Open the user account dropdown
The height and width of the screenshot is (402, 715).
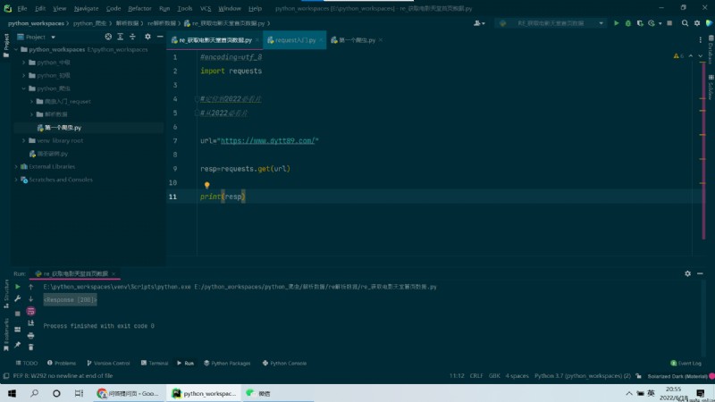point(479,23)
